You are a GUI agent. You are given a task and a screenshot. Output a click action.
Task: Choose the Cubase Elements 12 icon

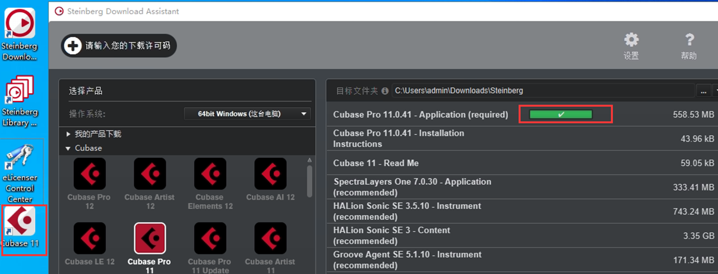pos(210,174)
